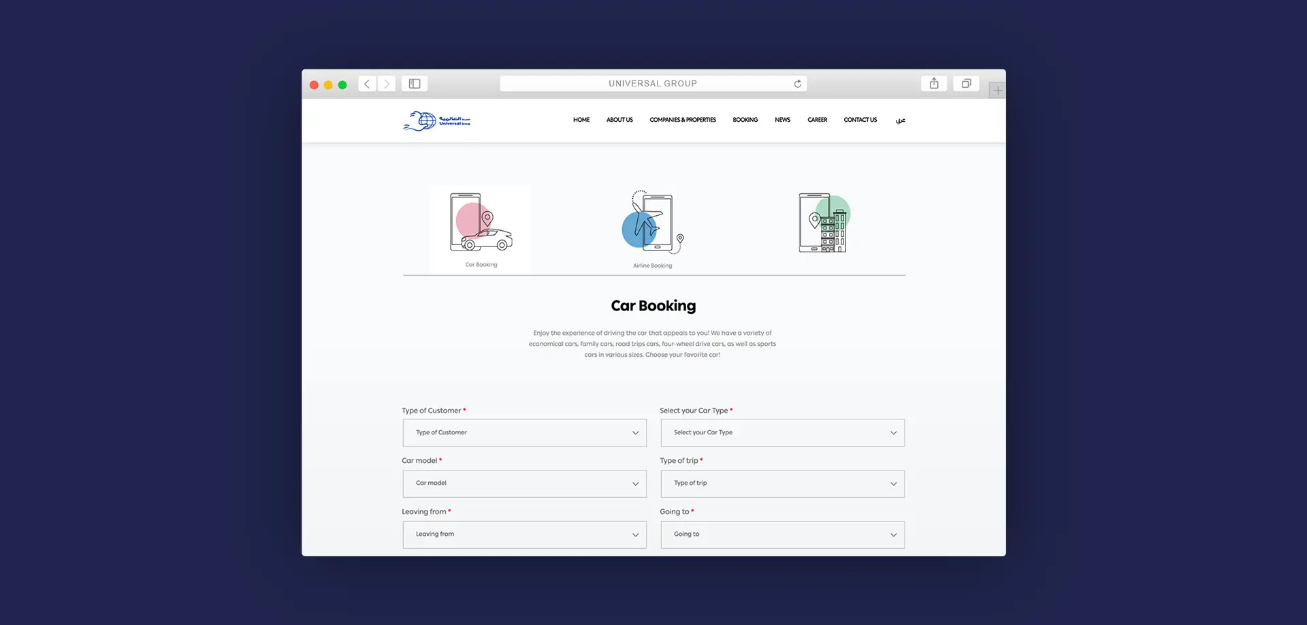Image resolution: width=1307 pixels, height=625 pixels.
Task: Toggle the browser sidebar panel icon
Action: [x=415, y=84]
